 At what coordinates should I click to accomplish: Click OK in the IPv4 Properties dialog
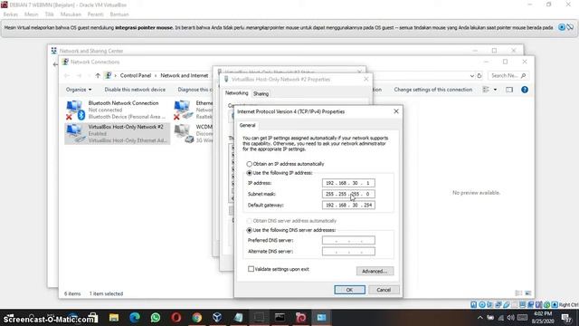(x=349, y=290)
